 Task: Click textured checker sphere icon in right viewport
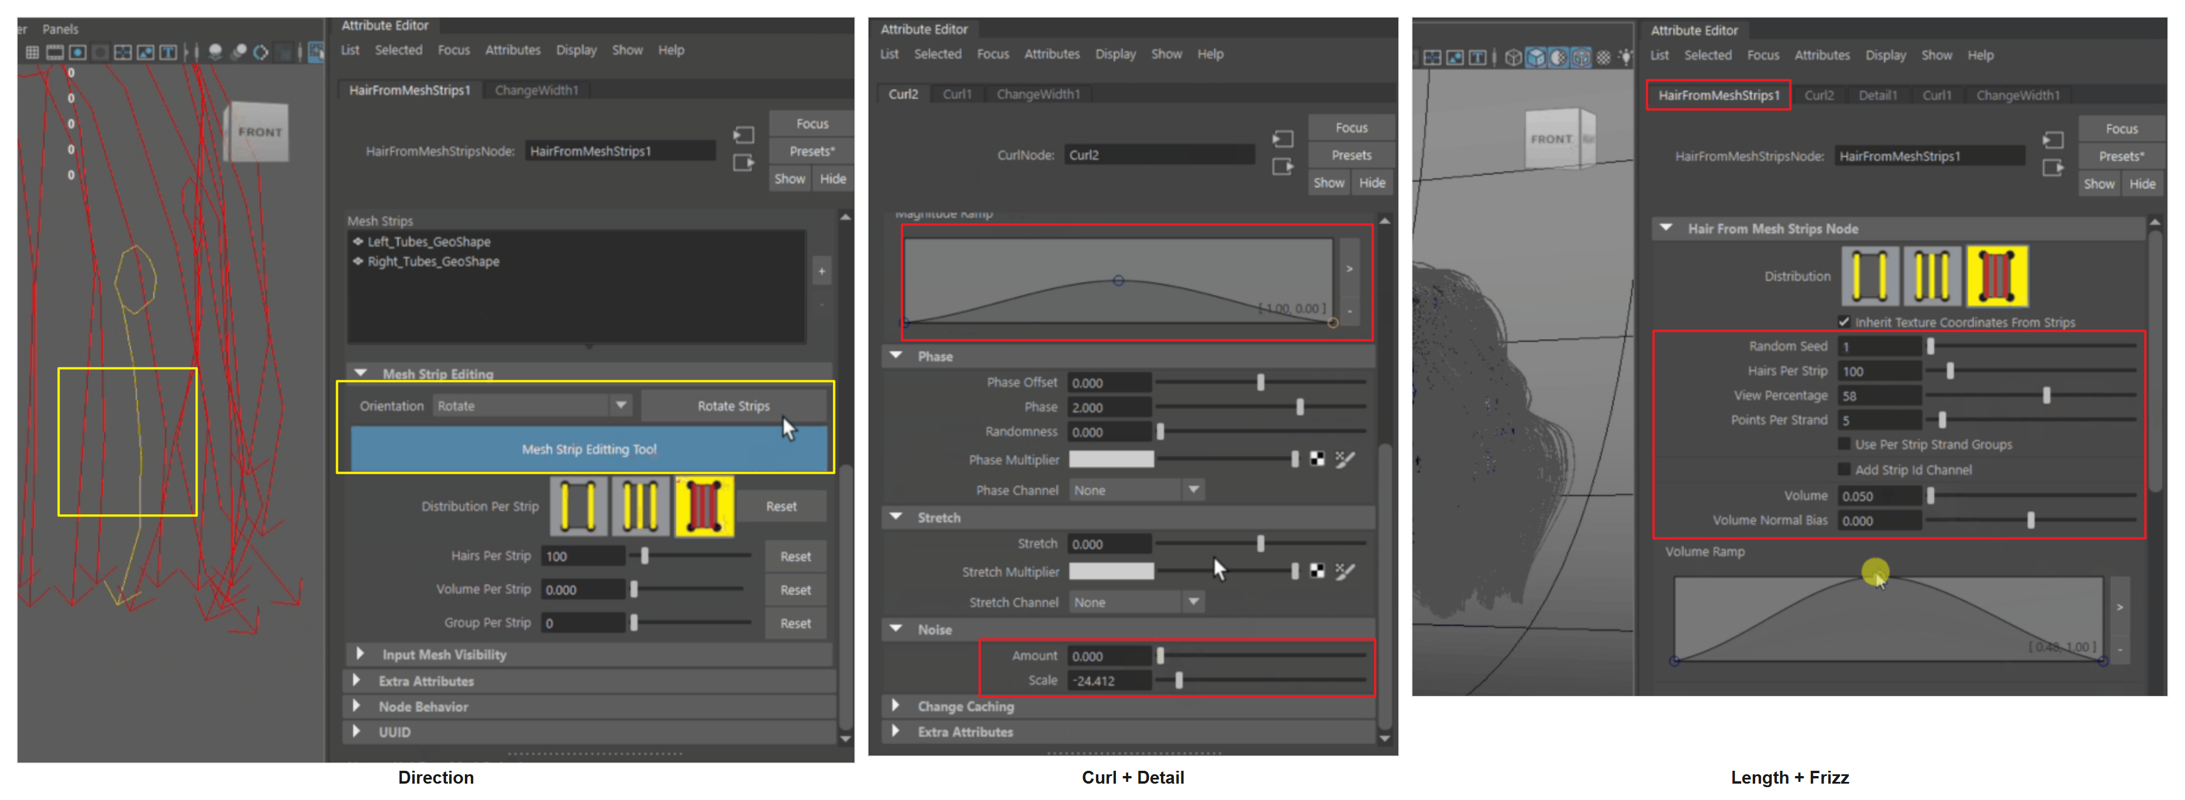point(1603,58)
